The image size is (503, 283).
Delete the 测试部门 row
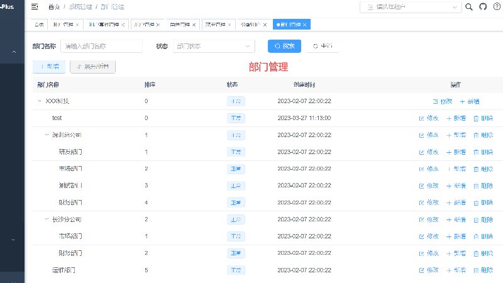[483, 186]
